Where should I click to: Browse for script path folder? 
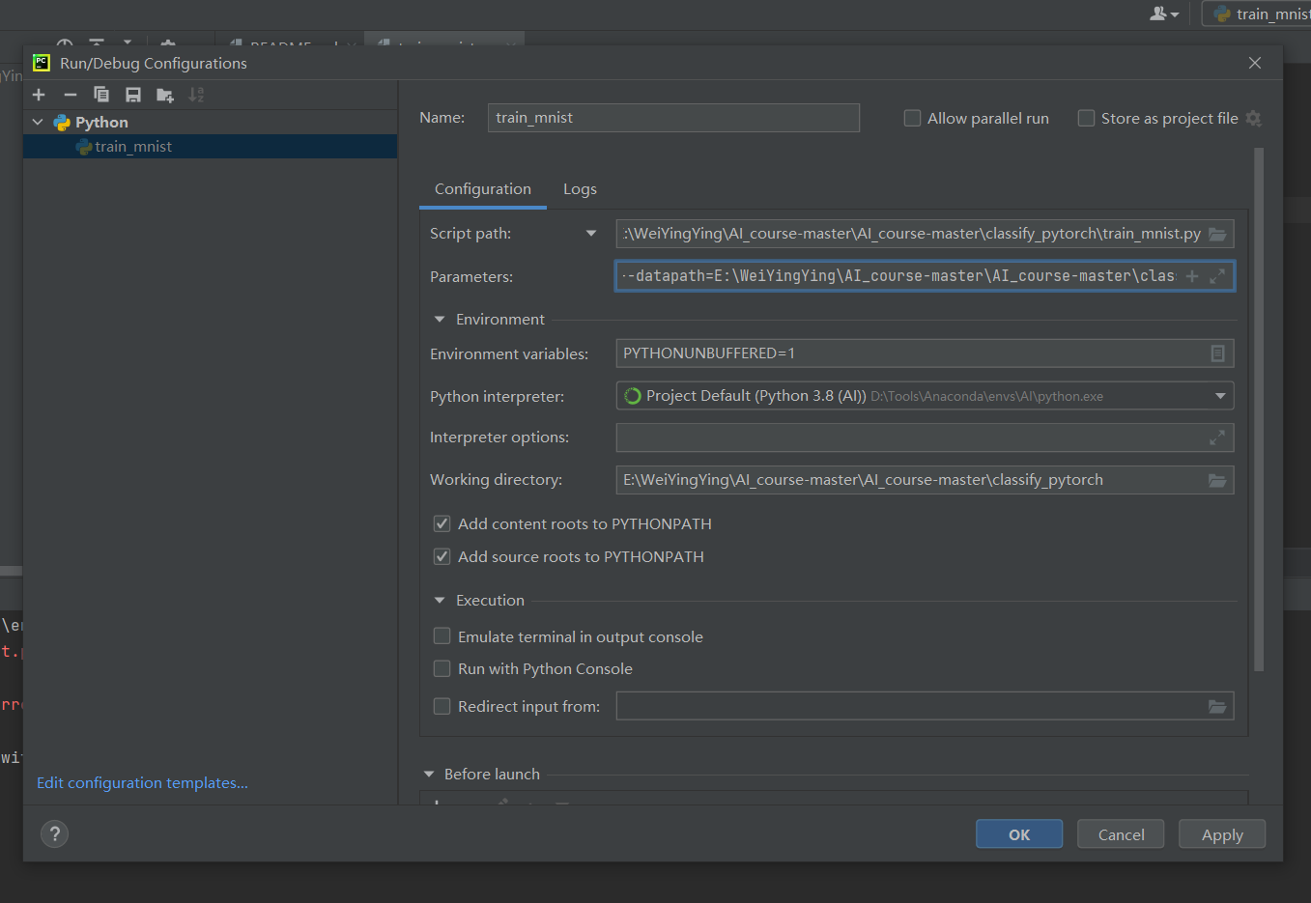(x=1217, y=234)
